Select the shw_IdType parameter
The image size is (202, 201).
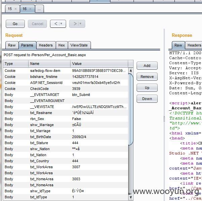(x=65, y=191)
